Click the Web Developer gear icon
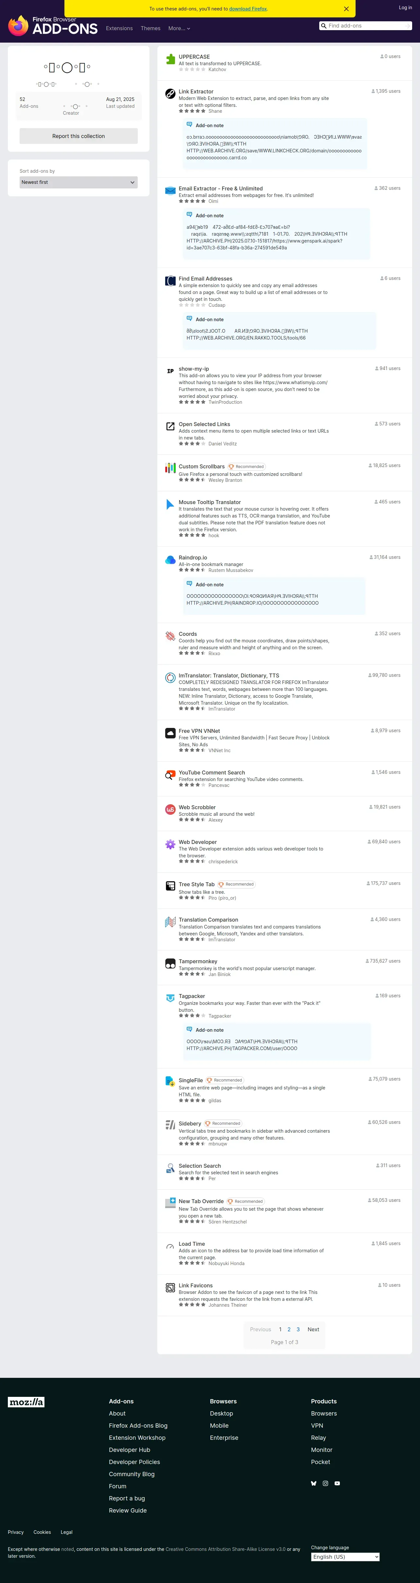 170,844
